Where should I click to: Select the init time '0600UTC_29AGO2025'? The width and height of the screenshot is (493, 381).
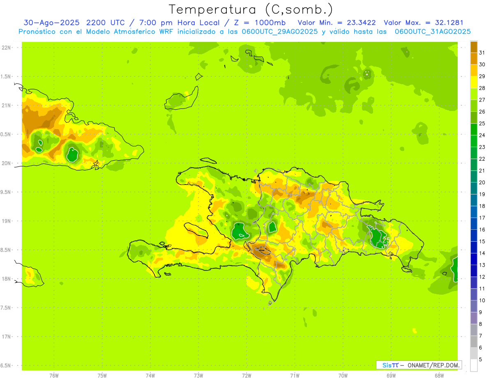pyautogui.click(x=280, y=32)
